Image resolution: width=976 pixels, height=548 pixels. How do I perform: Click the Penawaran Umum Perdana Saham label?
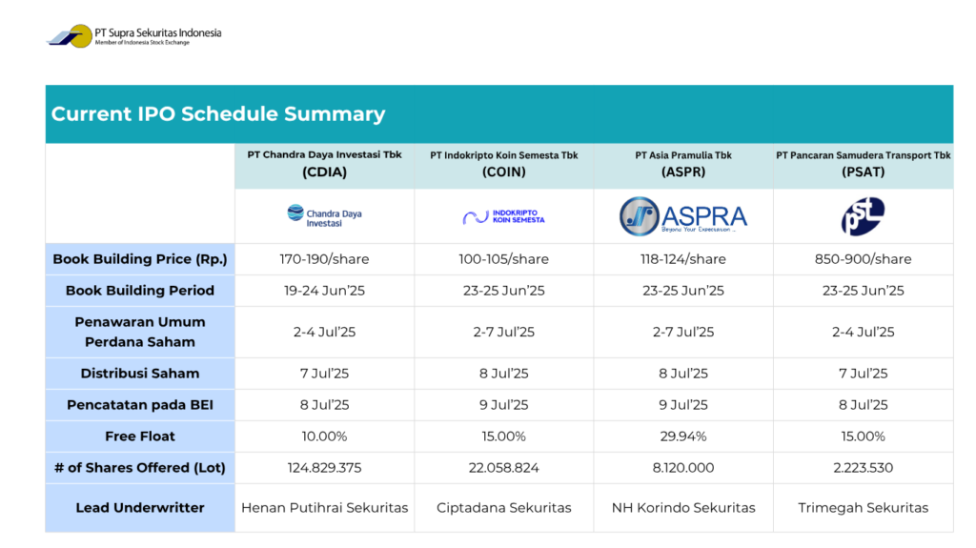point(139,332)
